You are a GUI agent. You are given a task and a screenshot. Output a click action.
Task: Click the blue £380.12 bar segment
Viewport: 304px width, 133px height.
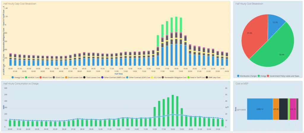pyautogui.click(x=260, y=109)
